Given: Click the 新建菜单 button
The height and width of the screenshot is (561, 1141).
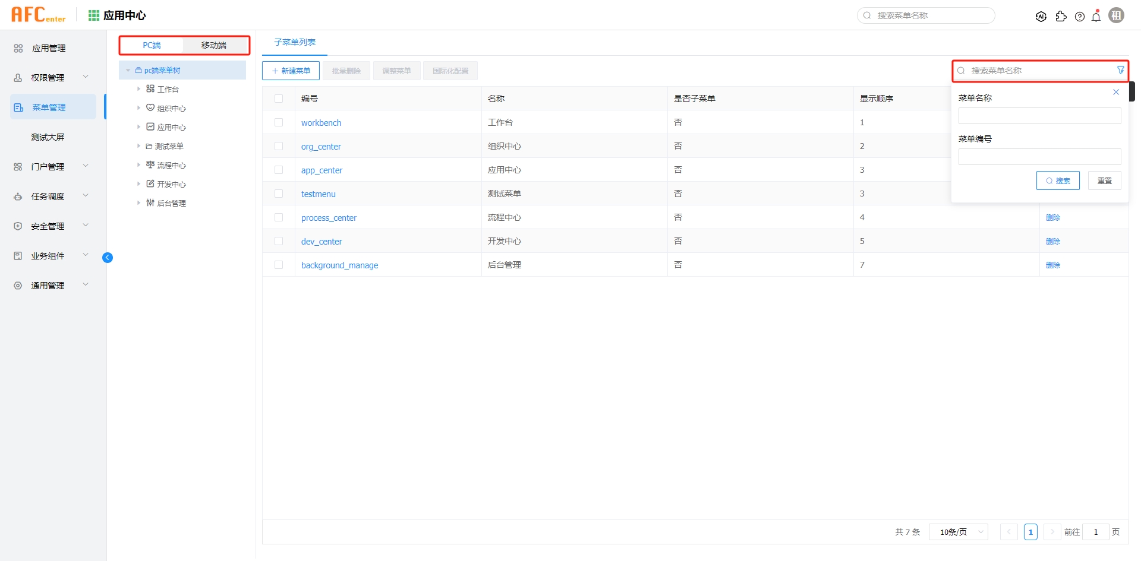Looking at the screenshot, I should [x=291, y=70].
